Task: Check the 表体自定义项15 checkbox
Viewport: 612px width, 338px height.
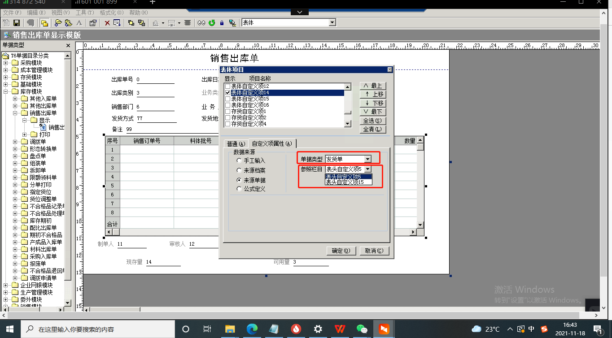Action: coord(227,99)
